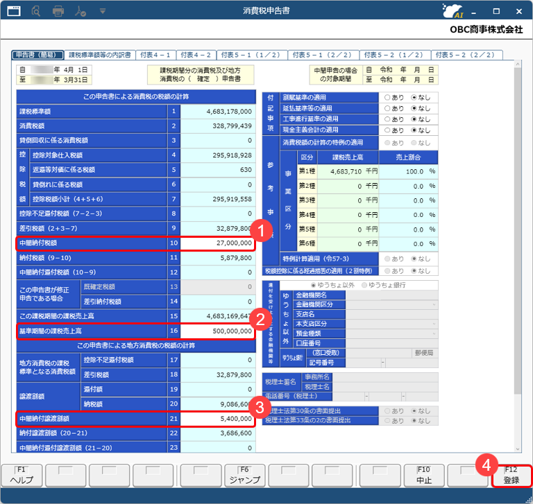Click the 第1種 売上割合 100.0 cell
Screen dimensions: 533x504
(408, 171)
